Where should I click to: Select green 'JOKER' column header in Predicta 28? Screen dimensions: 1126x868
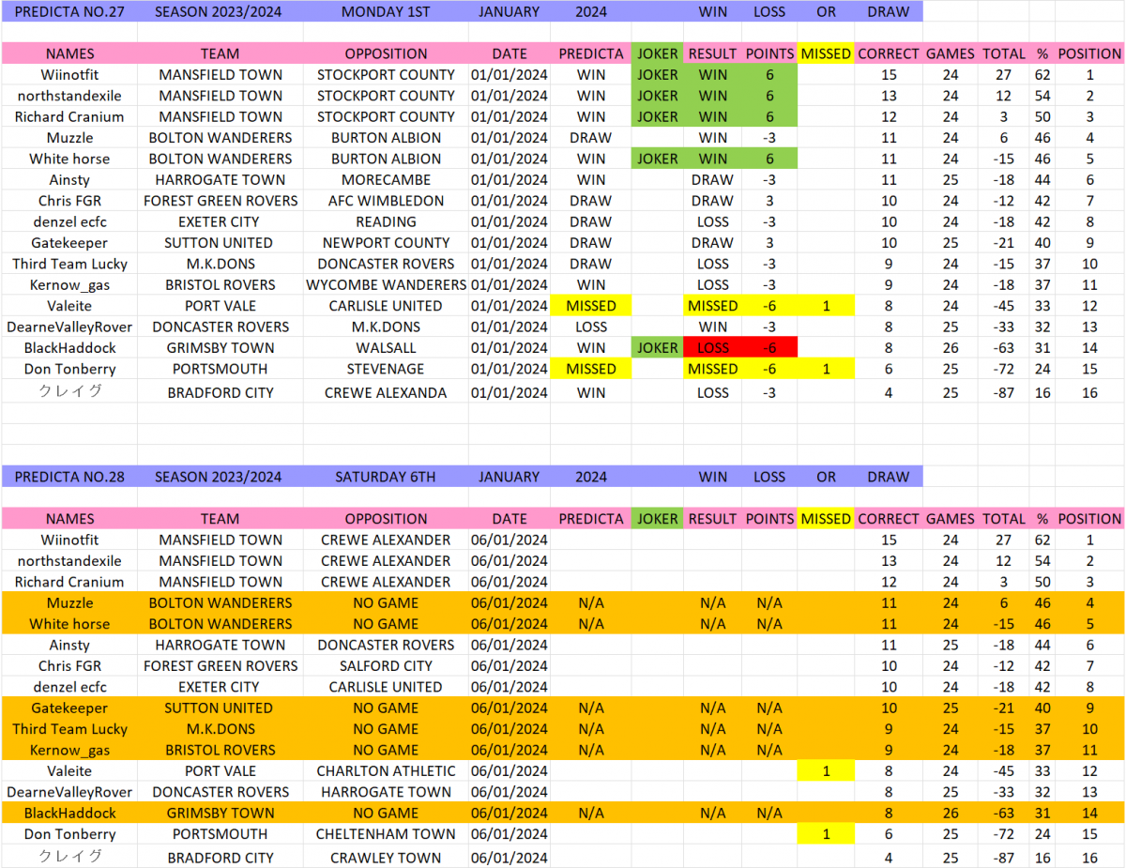click(x=657, y=518)
